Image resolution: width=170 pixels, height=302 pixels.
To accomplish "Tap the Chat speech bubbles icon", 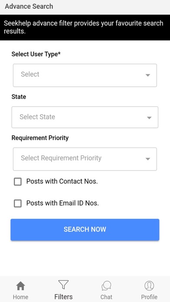I will click(x=106, y=286).
